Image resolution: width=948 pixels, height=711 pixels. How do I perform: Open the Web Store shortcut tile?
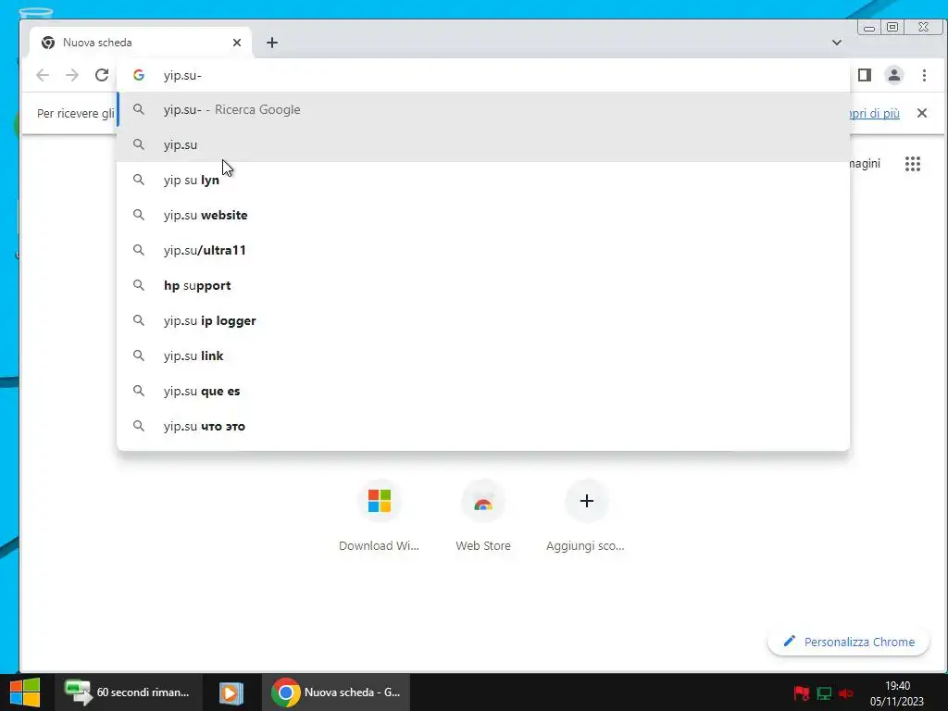483,516
